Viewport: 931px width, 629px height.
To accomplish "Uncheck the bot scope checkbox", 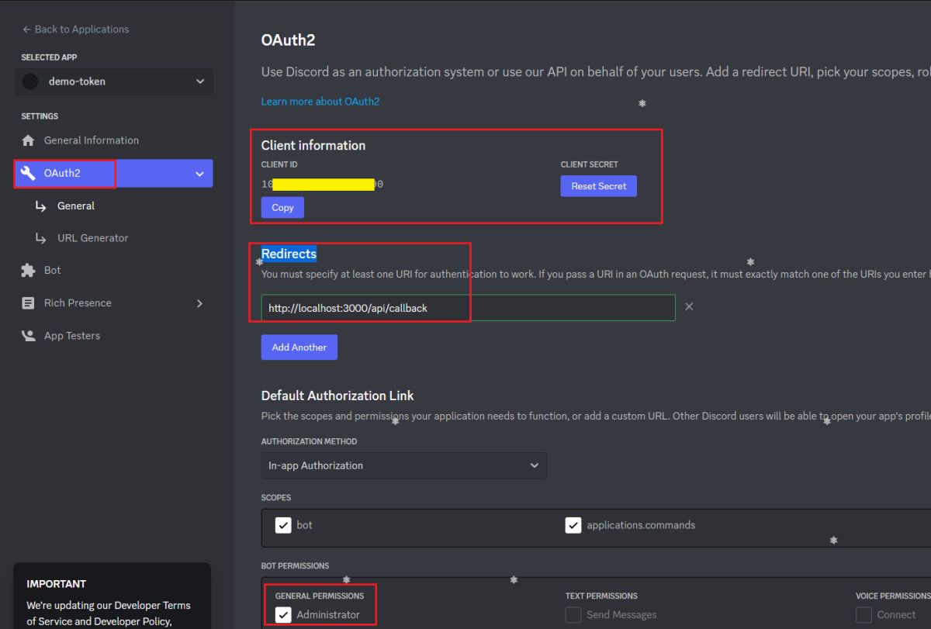I will point(283,526).
